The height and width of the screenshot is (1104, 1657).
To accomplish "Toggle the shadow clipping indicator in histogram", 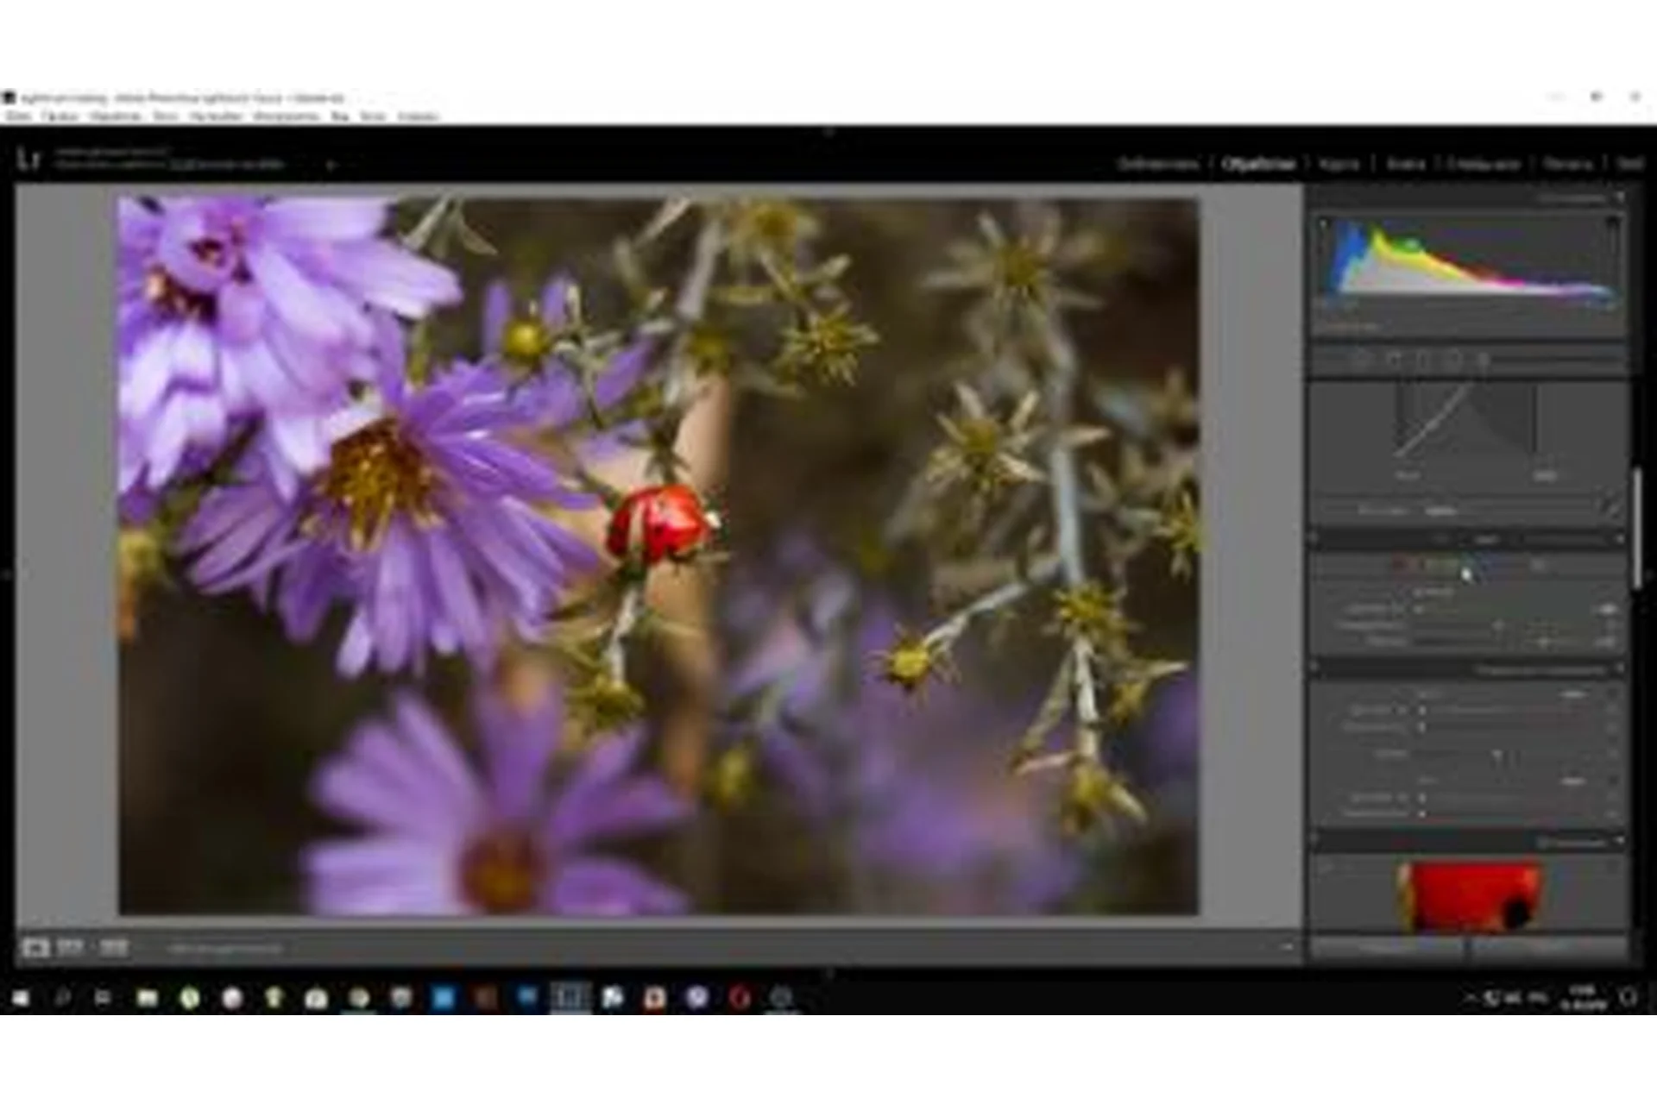I will coord(1325,223).
